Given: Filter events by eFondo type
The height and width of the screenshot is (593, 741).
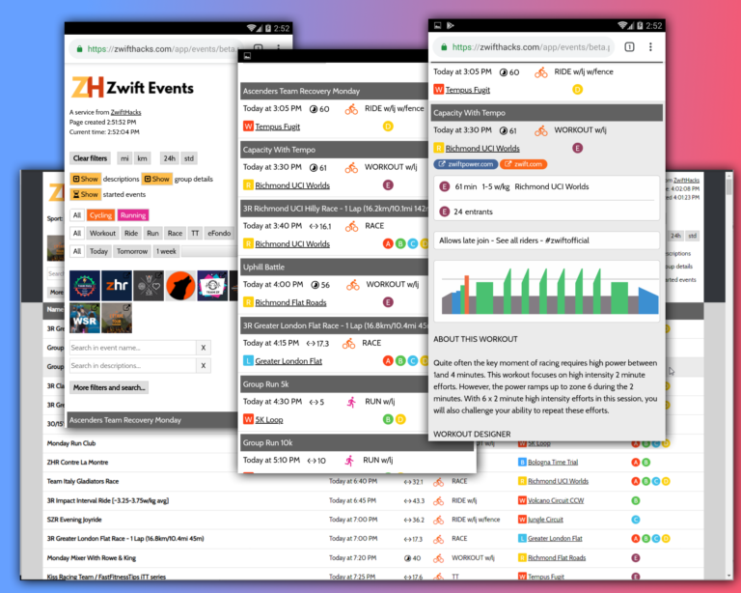Looking at the screenshot, I should (x=219, y=233).
